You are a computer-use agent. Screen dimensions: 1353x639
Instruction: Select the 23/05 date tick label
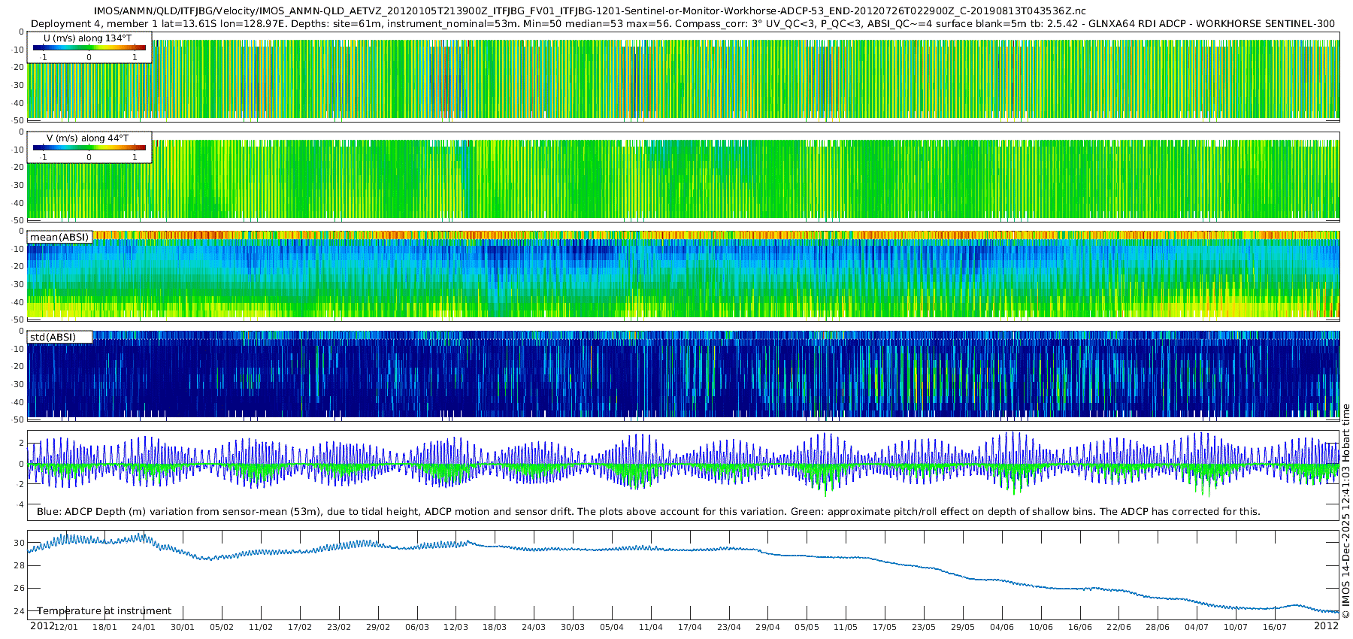[x=923, y=627]
